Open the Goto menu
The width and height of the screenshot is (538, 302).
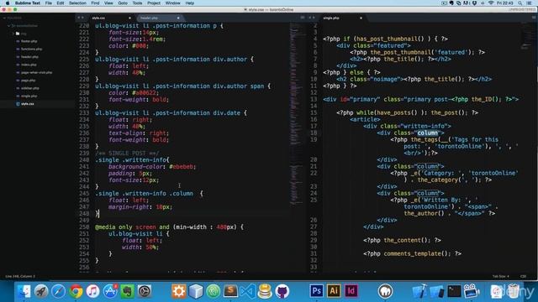coord(123,3)
